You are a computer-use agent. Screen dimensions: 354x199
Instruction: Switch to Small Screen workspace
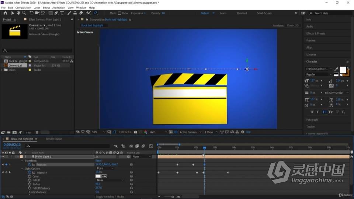pos(264,13)
